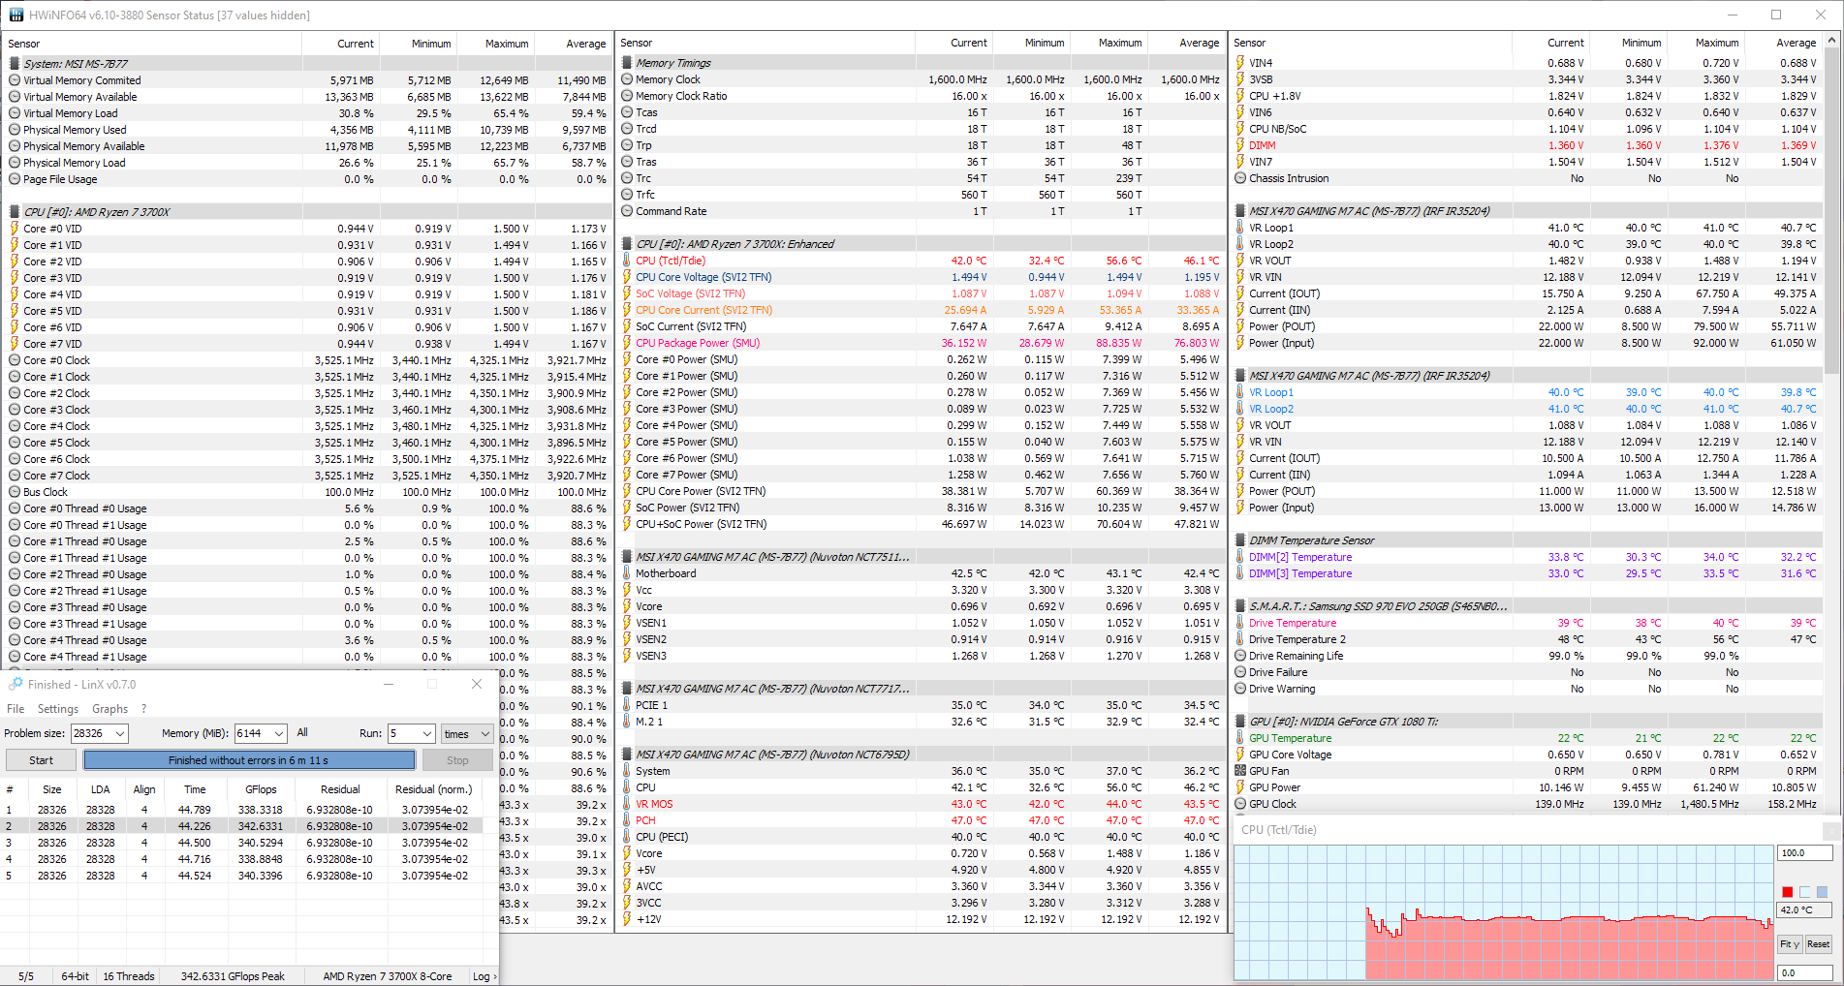Image resolution: width=1844 pixels, height=986 pixels.
Task: Click the HWiNFO64 app icon in title bar
Action: [x=16, y=15]
